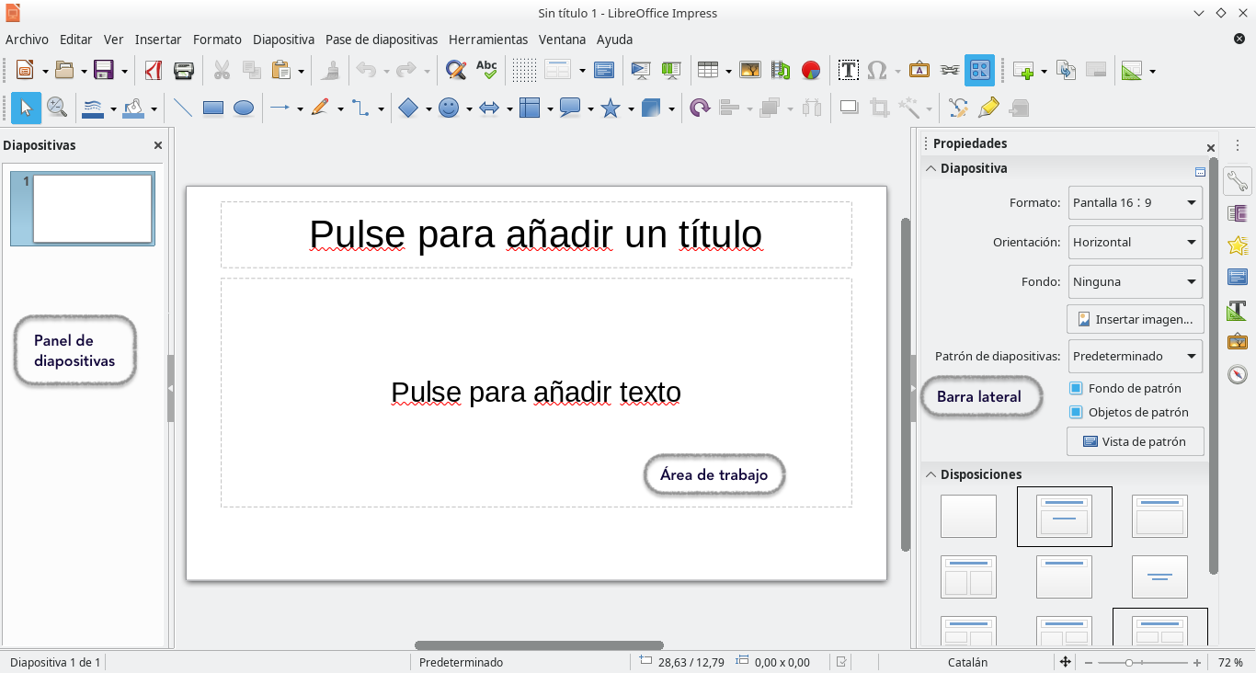Toggle the Objetos de patrón checkbox
1256x673 pixels.
[x=1077, y=412]
